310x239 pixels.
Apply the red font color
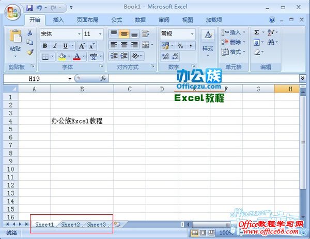coord(77,57)
